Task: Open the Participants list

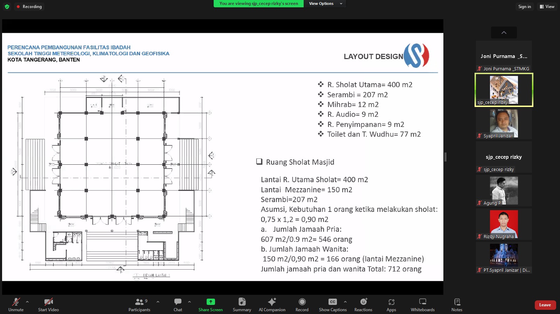Action: point(139,302)
